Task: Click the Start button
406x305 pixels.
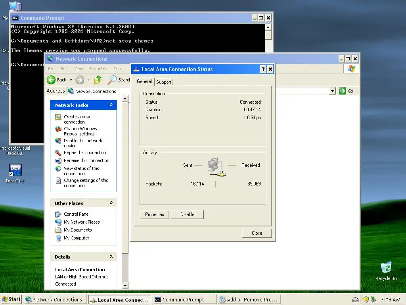Action: tap(11, 299)
